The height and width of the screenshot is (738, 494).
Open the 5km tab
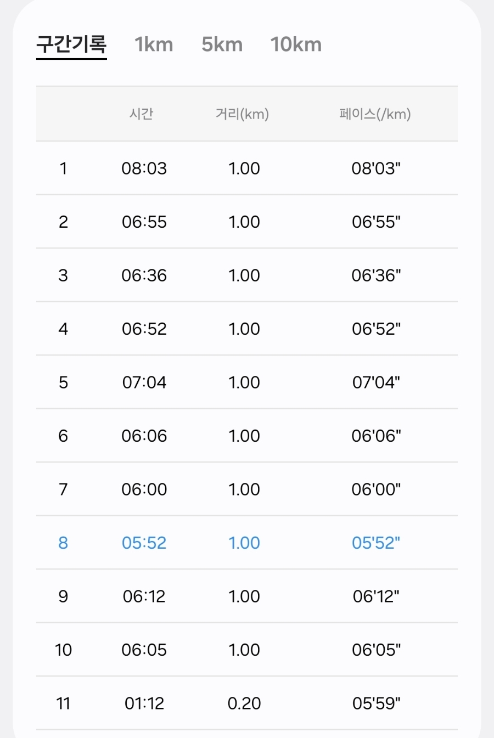point(222,44)
